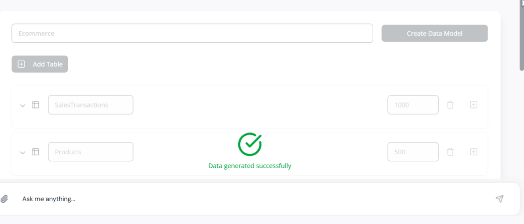The height and width of the screenshot is (224, 524).
Task: Click the Create Data Model button
Action: coord(434,33)
